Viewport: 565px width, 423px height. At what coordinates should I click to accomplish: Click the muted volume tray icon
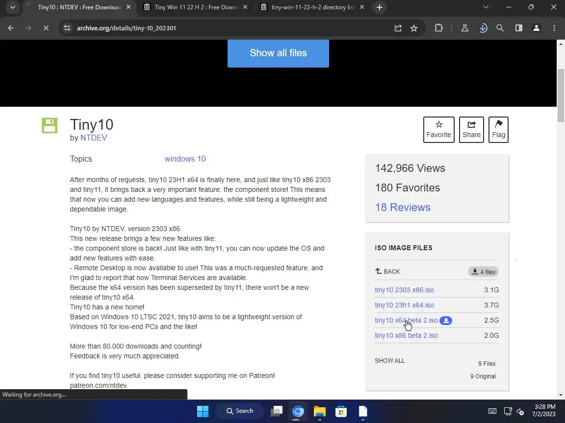(520, 411)
